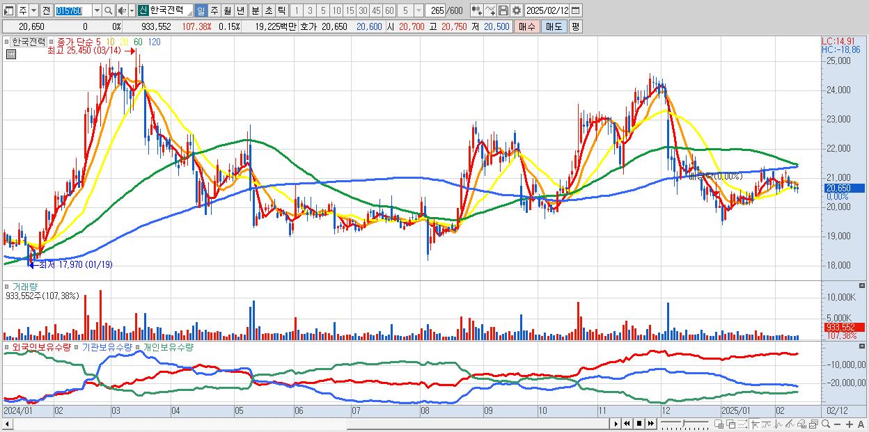
Task: Click the stacked chart windows icon
Action: pyautogui.click(x=813, y=424)
